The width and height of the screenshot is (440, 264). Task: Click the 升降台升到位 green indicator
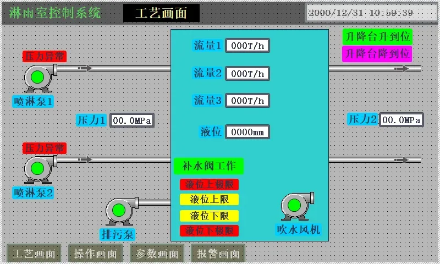tap(377, 36)
